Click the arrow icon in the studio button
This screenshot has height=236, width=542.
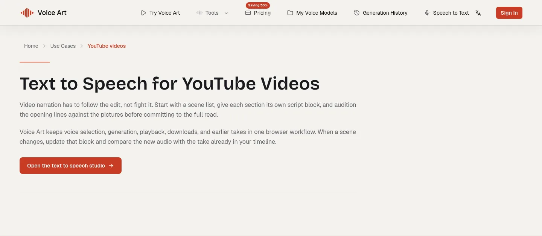111,166
